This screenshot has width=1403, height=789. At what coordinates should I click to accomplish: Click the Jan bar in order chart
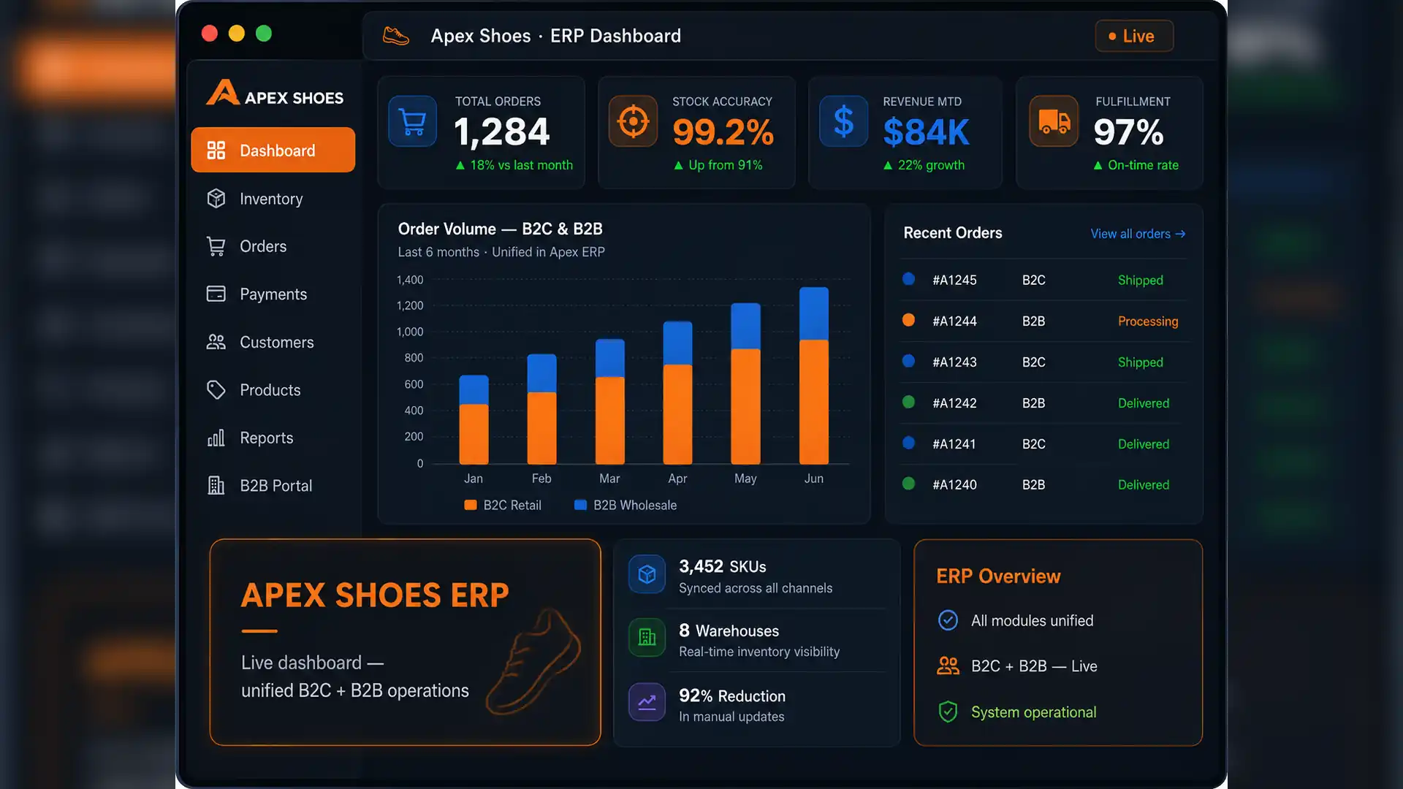coord(474,420)
